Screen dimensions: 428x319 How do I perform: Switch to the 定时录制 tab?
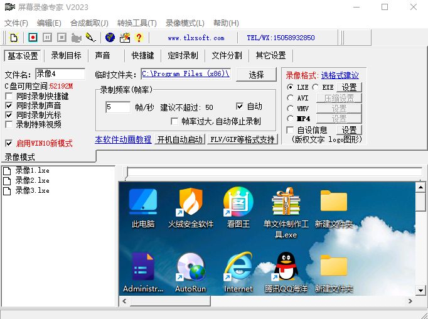[x=183, y=56]
